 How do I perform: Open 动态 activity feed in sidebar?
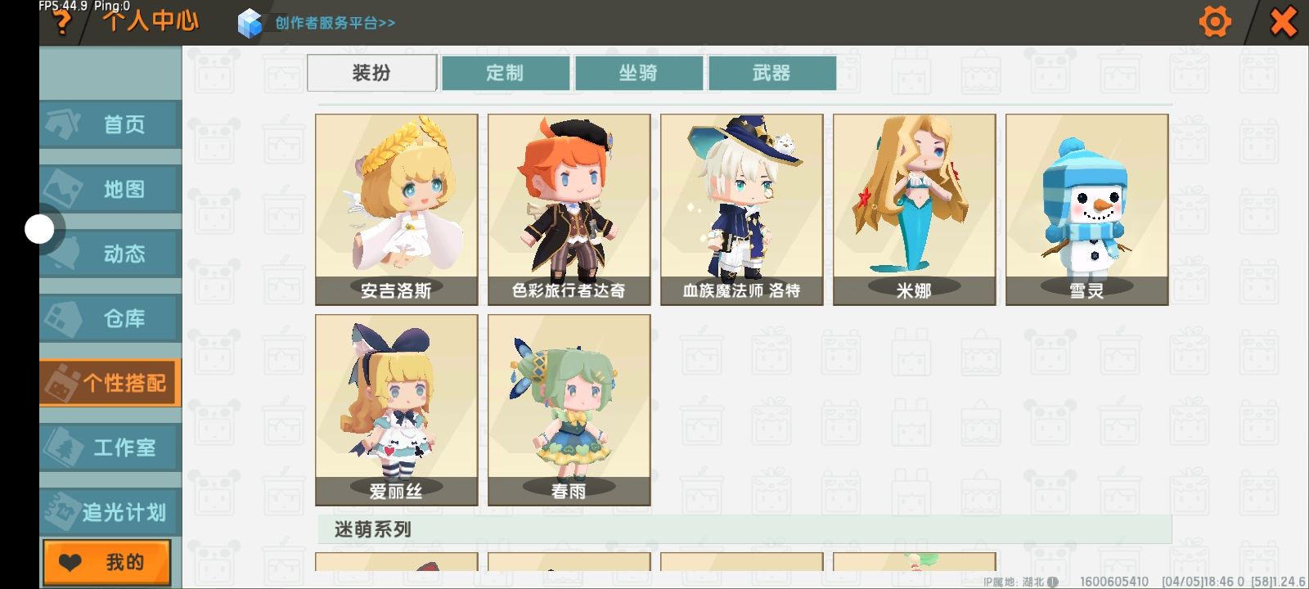[x=110, y=254]
